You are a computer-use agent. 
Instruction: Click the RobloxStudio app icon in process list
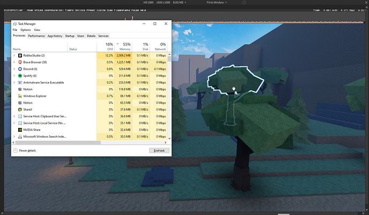(x=20, y=55)
